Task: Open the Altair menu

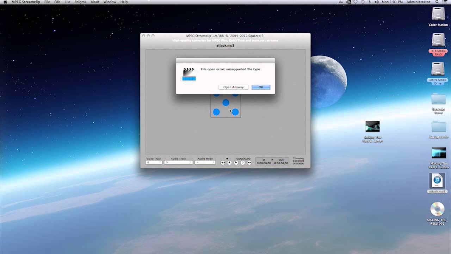Action: (95, 2)
